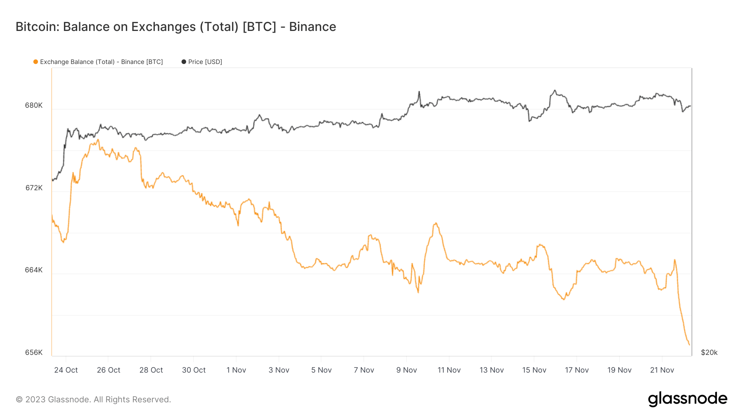Screen dimensions: 743x418
Task: Click the chart title text
Action: (x=176, y=27)
